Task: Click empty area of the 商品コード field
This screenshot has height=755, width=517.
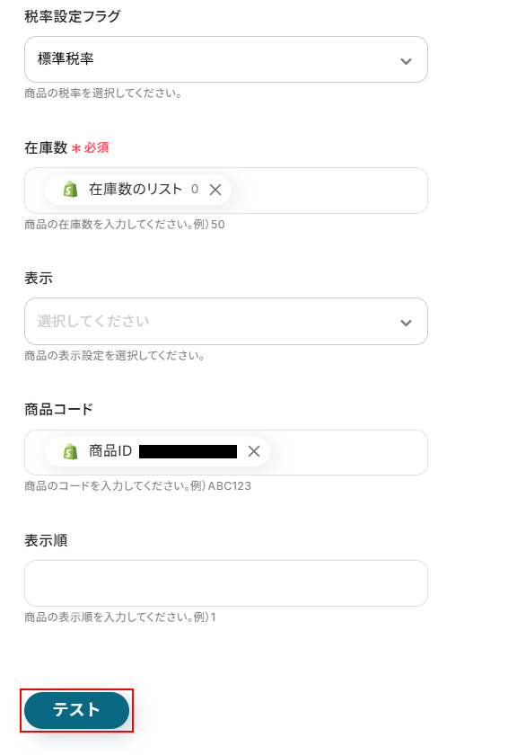Action: 348,453
